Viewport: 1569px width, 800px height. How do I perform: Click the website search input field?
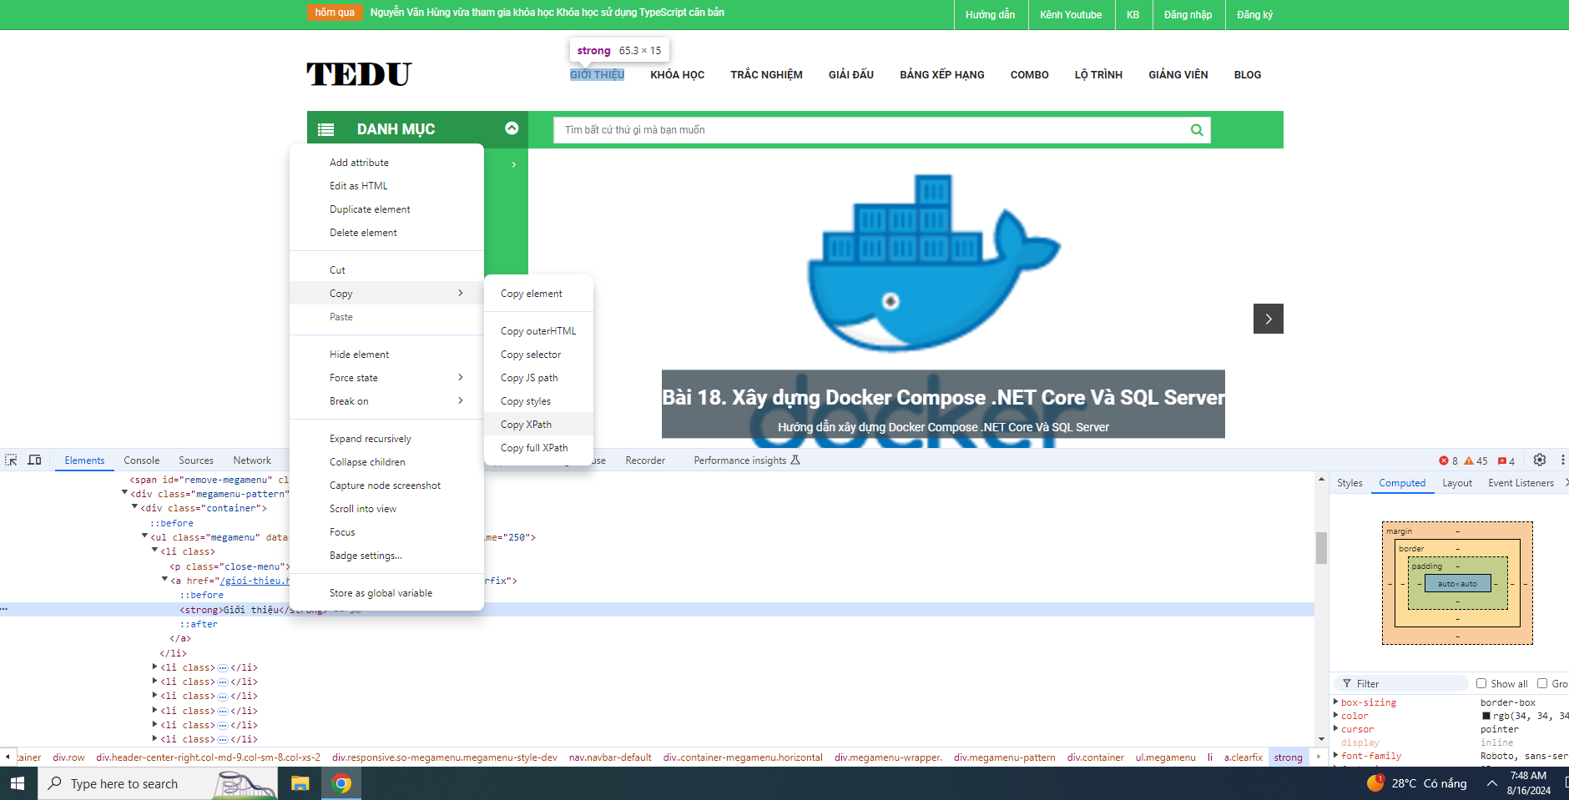point(868,130)
